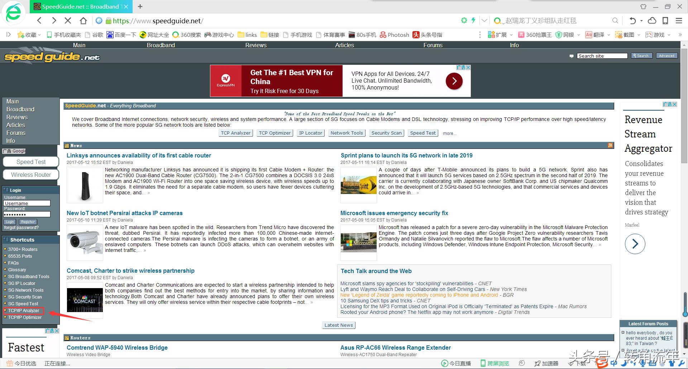
Task: Open the Photosh bookmark
Action: [x=394, y=35]
